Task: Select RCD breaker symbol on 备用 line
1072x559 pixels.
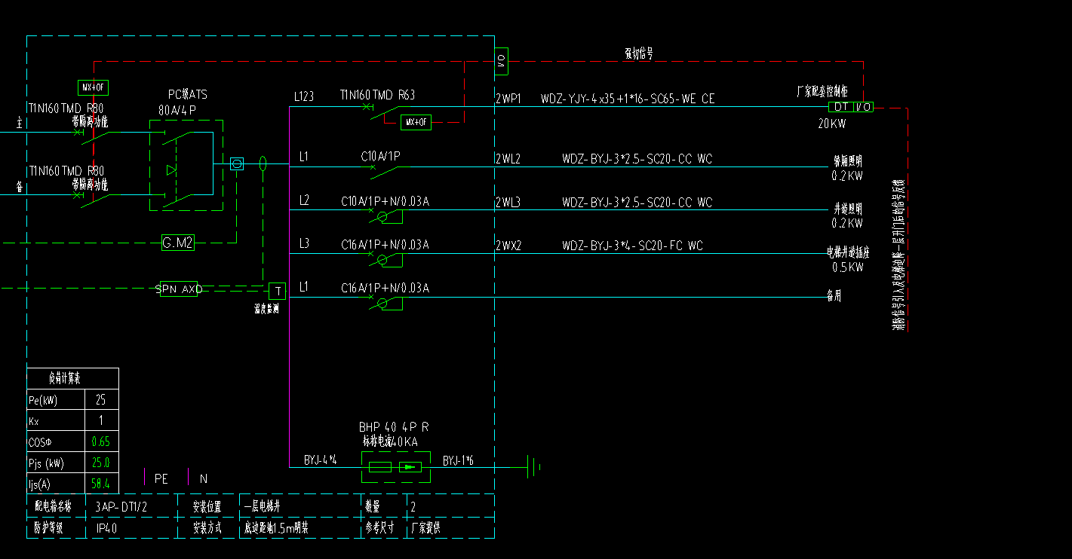Action: (x=385, y=304)
